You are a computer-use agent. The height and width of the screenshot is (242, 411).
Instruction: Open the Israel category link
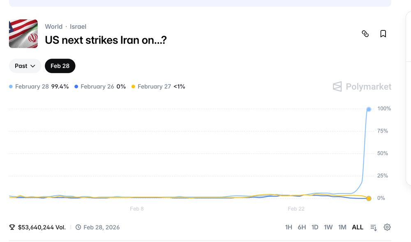click(78, 27)
